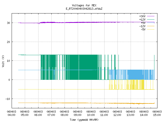Click the orange -12V legend line sample

[151, 26]
